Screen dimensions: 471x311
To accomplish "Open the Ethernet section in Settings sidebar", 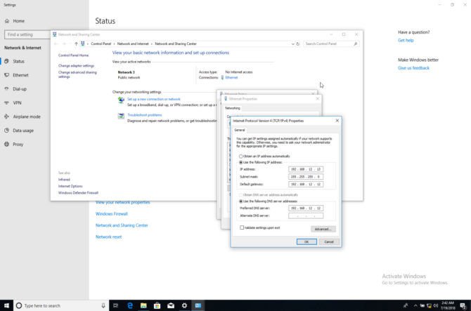I will click(x=20, y=75).
